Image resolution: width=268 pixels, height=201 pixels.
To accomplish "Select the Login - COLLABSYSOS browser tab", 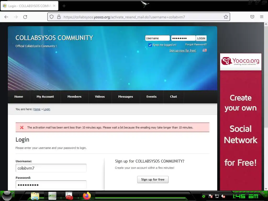I will [x=29, y=6].
